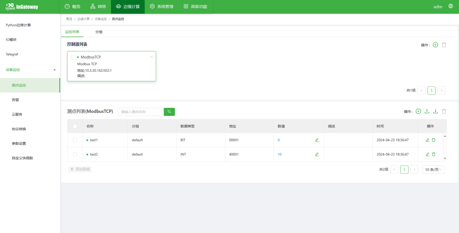
Task: Click the value 0 of test1
Action: coord(279,140)
